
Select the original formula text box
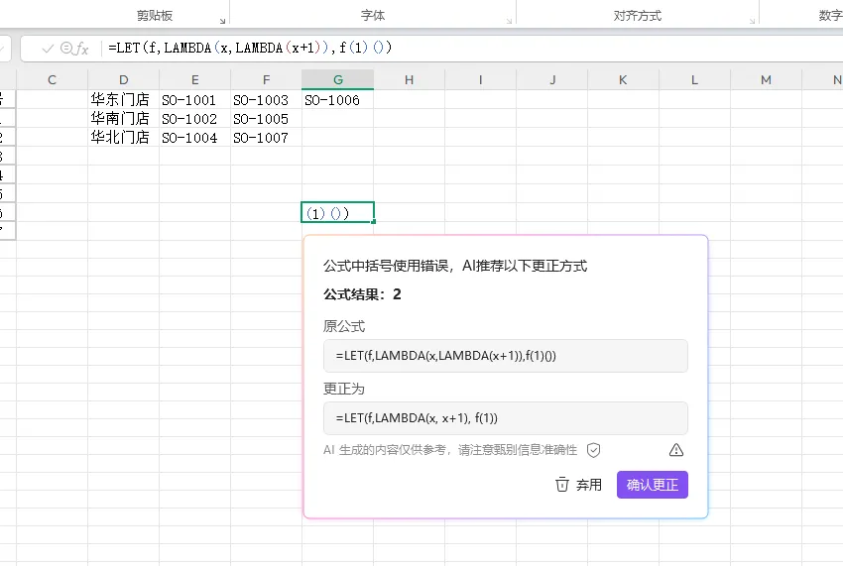coord(506,355)
